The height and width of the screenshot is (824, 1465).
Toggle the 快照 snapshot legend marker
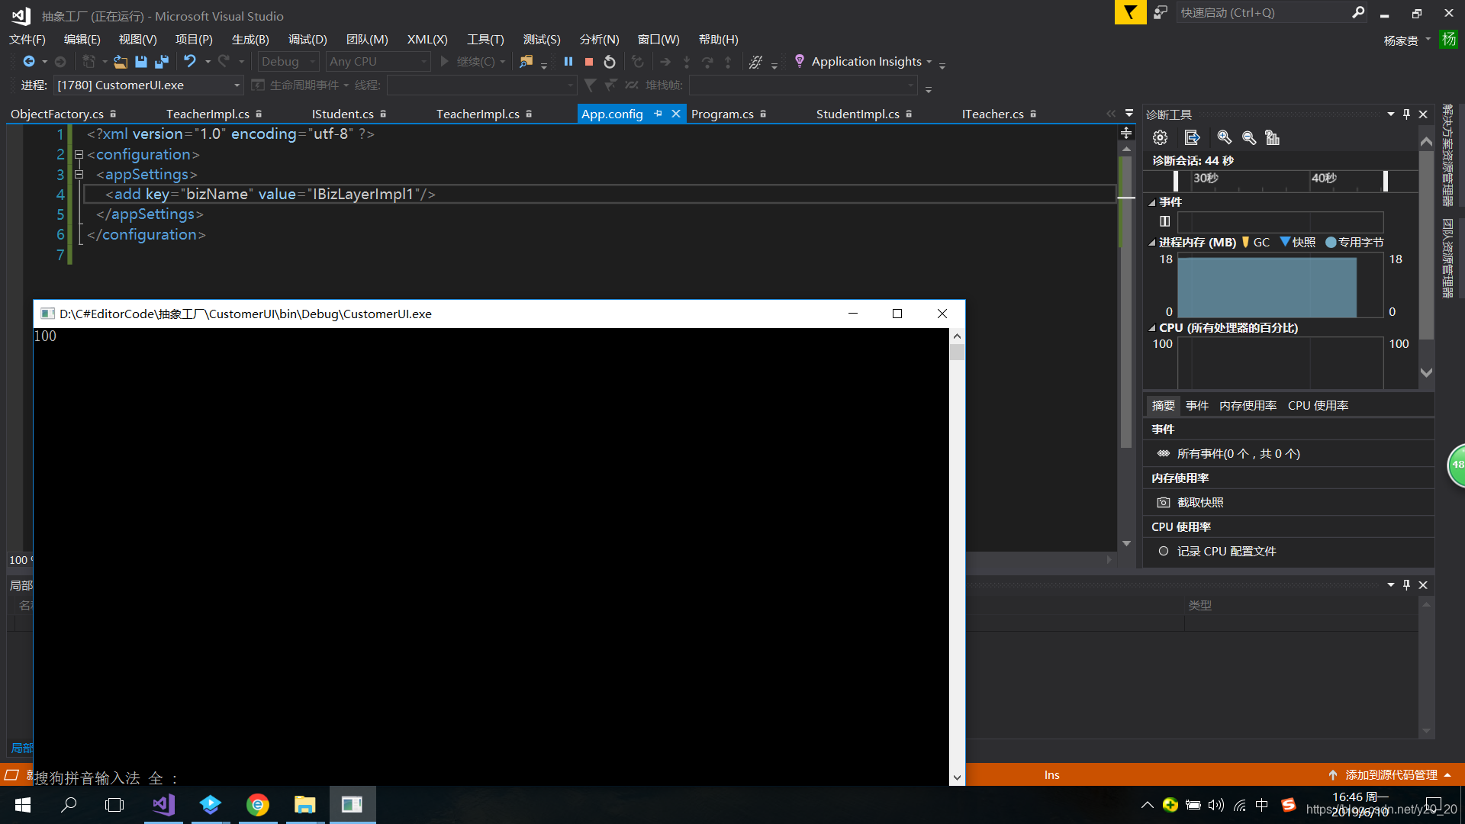pyautogui.click(x=1285, y=242)
